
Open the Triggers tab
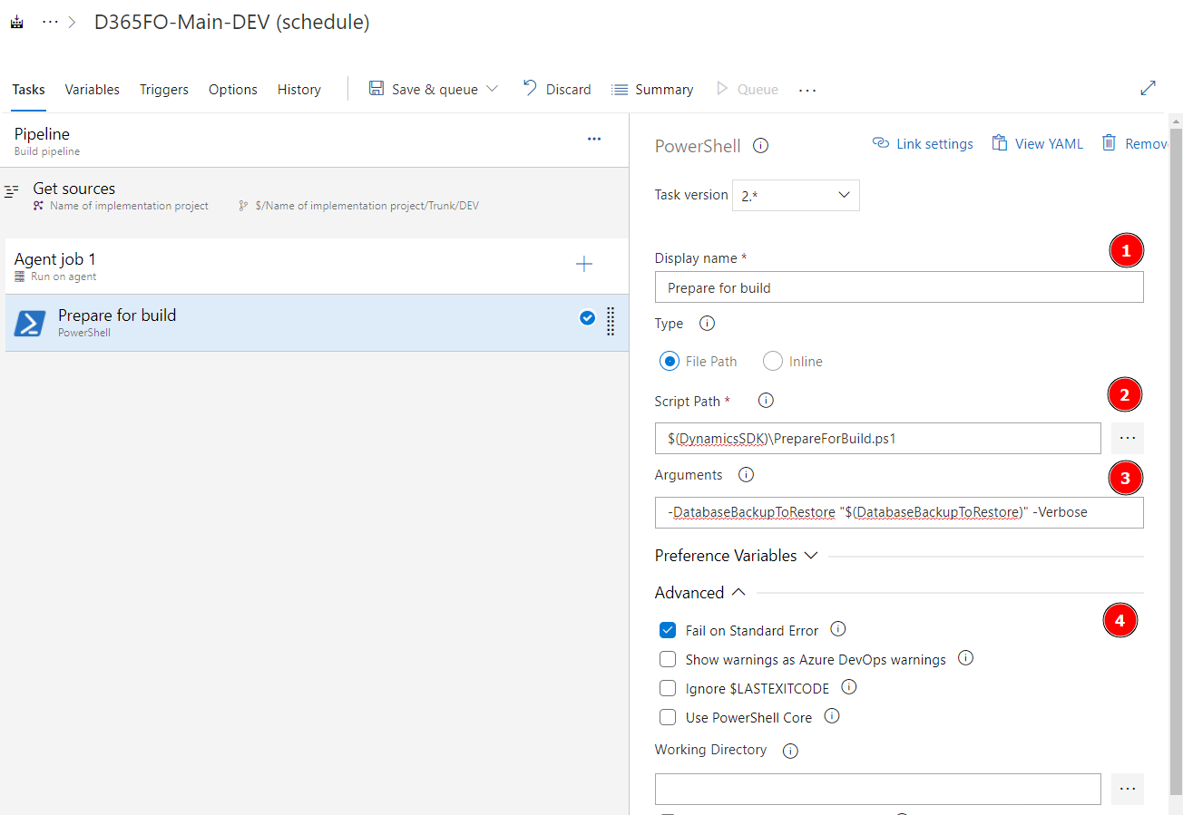coord(164,90)
